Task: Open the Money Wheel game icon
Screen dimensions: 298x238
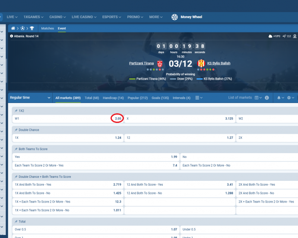Action: [x=174, y=17]
